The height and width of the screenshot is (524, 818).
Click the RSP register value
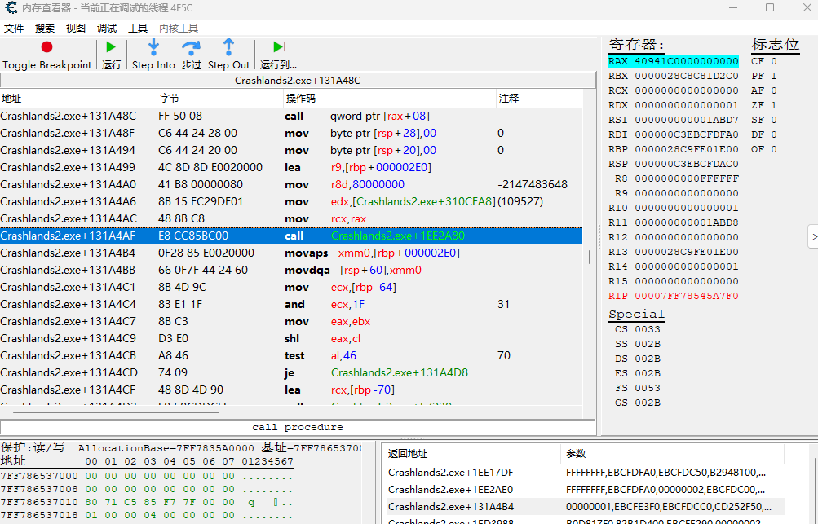point(687,164)
